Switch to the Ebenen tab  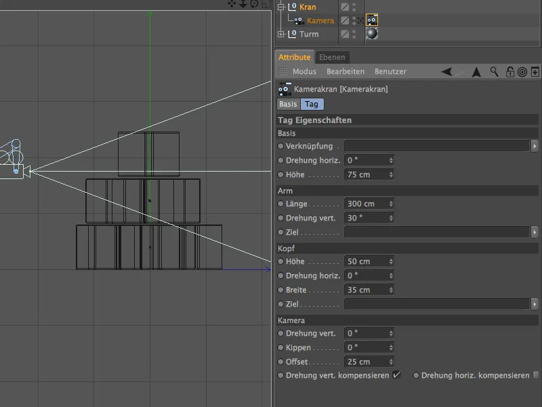[x=332, y=57]
